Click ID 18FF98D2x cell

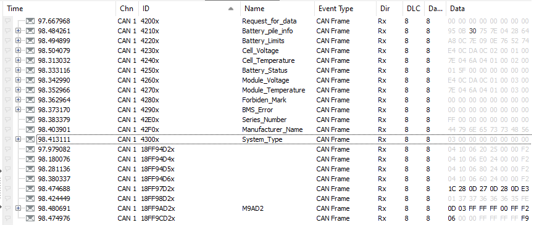pyautogui.click(x=157, y=198)
